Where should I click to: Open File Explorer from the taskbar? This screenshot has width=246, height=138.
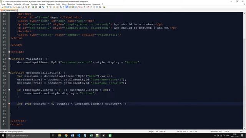coord(60,135)
